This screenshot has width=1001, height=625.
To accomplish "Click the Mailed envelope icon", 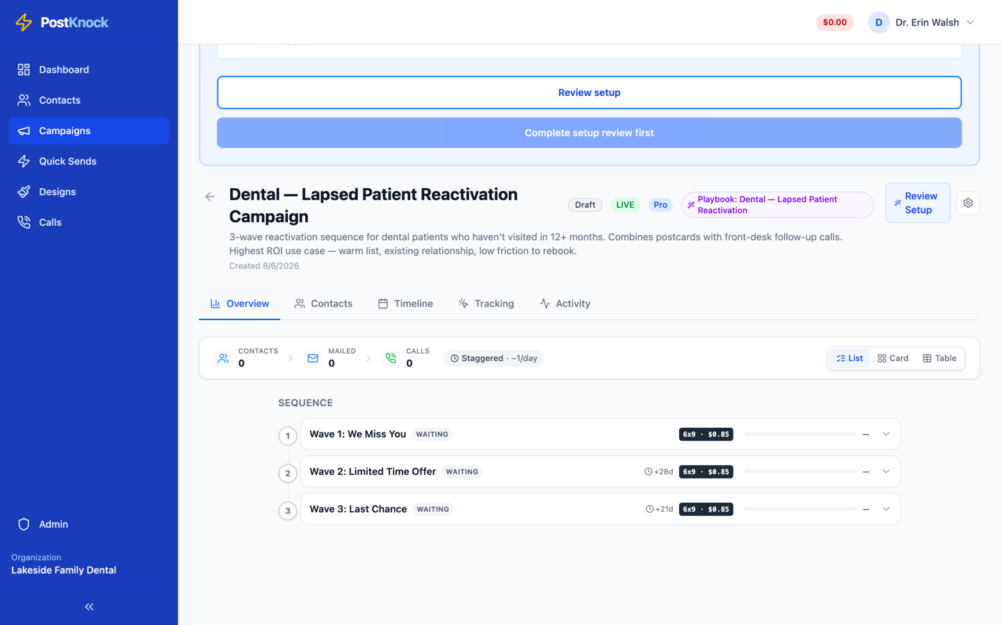I will coord(313,358).
